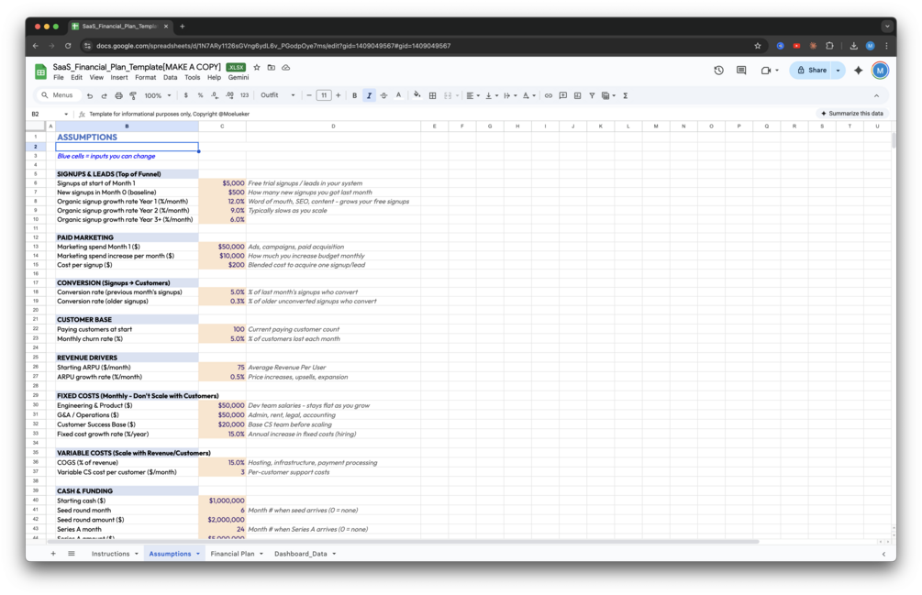Increase decimal places
The image size is (922, 595).
tap(229, 95)
